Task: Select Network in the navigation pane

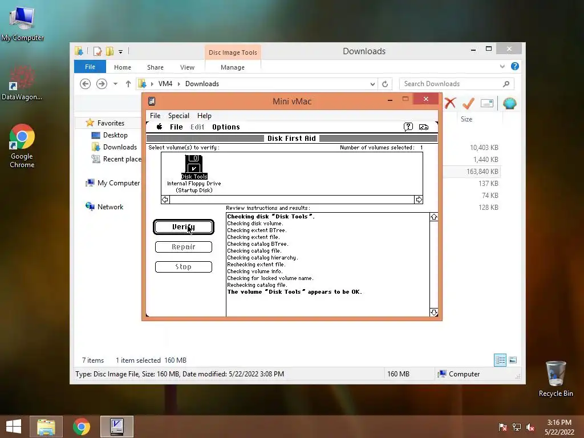Action: pyautogui.click(x=110, y=206)
